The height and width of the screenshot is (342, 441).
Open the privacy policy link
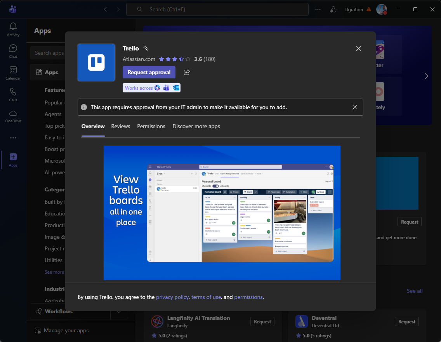[x=173, y=297]
